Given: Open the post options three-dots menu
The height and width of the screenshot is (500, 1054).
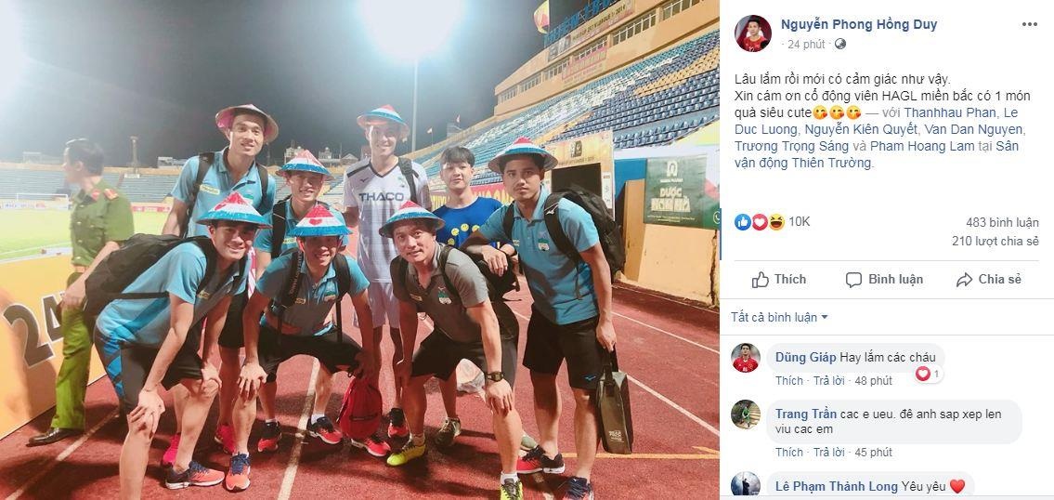Looking at the screenshot, I should pyautogui.click(x=1030, y=24).
